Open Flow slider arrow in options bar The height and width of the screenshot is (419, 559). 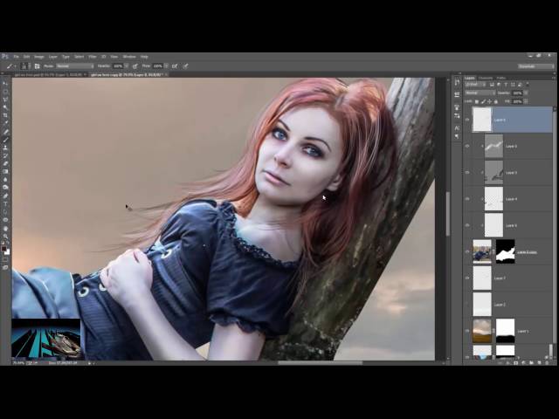(x=166, y=66)
